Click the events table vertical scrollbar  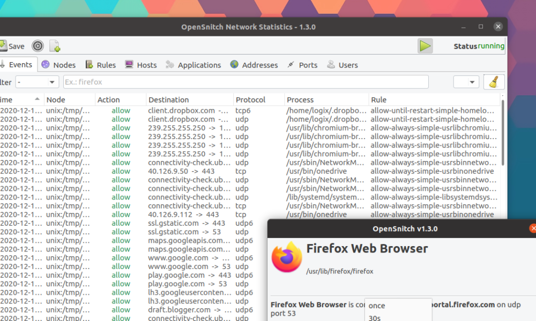click(x=503, y=133)
